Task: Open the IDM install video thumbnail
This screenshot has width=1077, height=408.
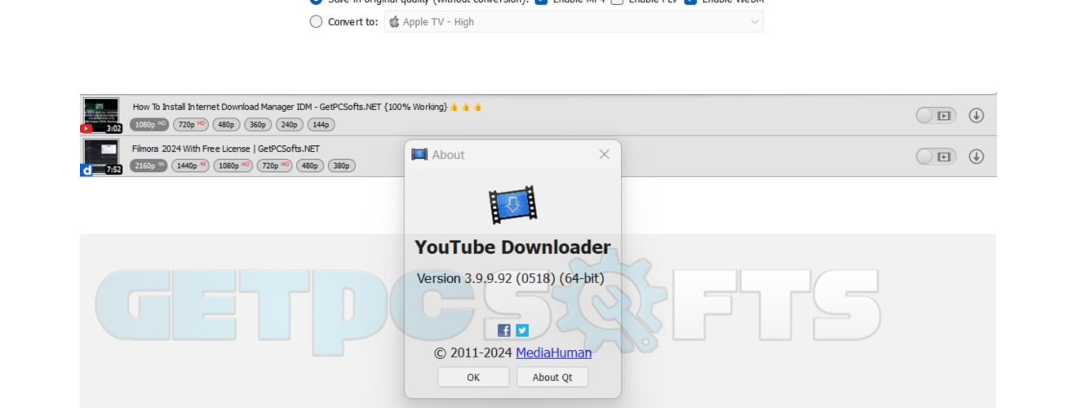Action: 101,116
